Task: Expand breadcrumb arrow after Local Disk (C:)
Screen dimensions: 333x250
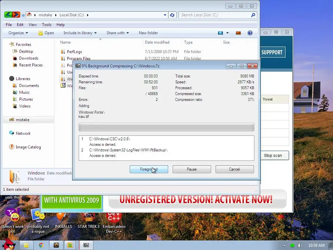Action: tap(87, 15)
